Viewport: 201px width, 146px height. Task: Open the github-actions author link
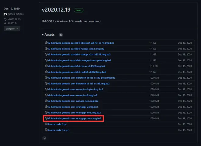(16, 14)
